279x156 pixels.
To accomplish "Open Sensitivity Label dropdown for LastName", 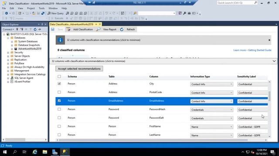I will (252, 135).
